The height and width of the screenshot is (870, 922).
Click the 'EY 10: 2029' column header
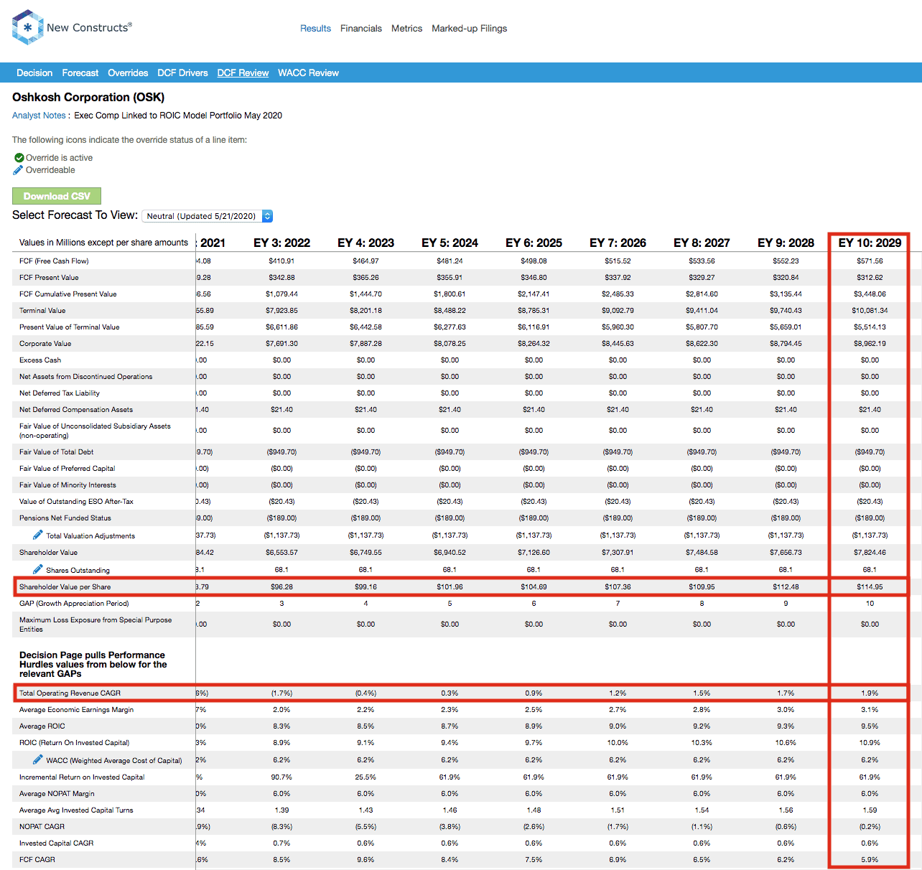click(870, 243)
